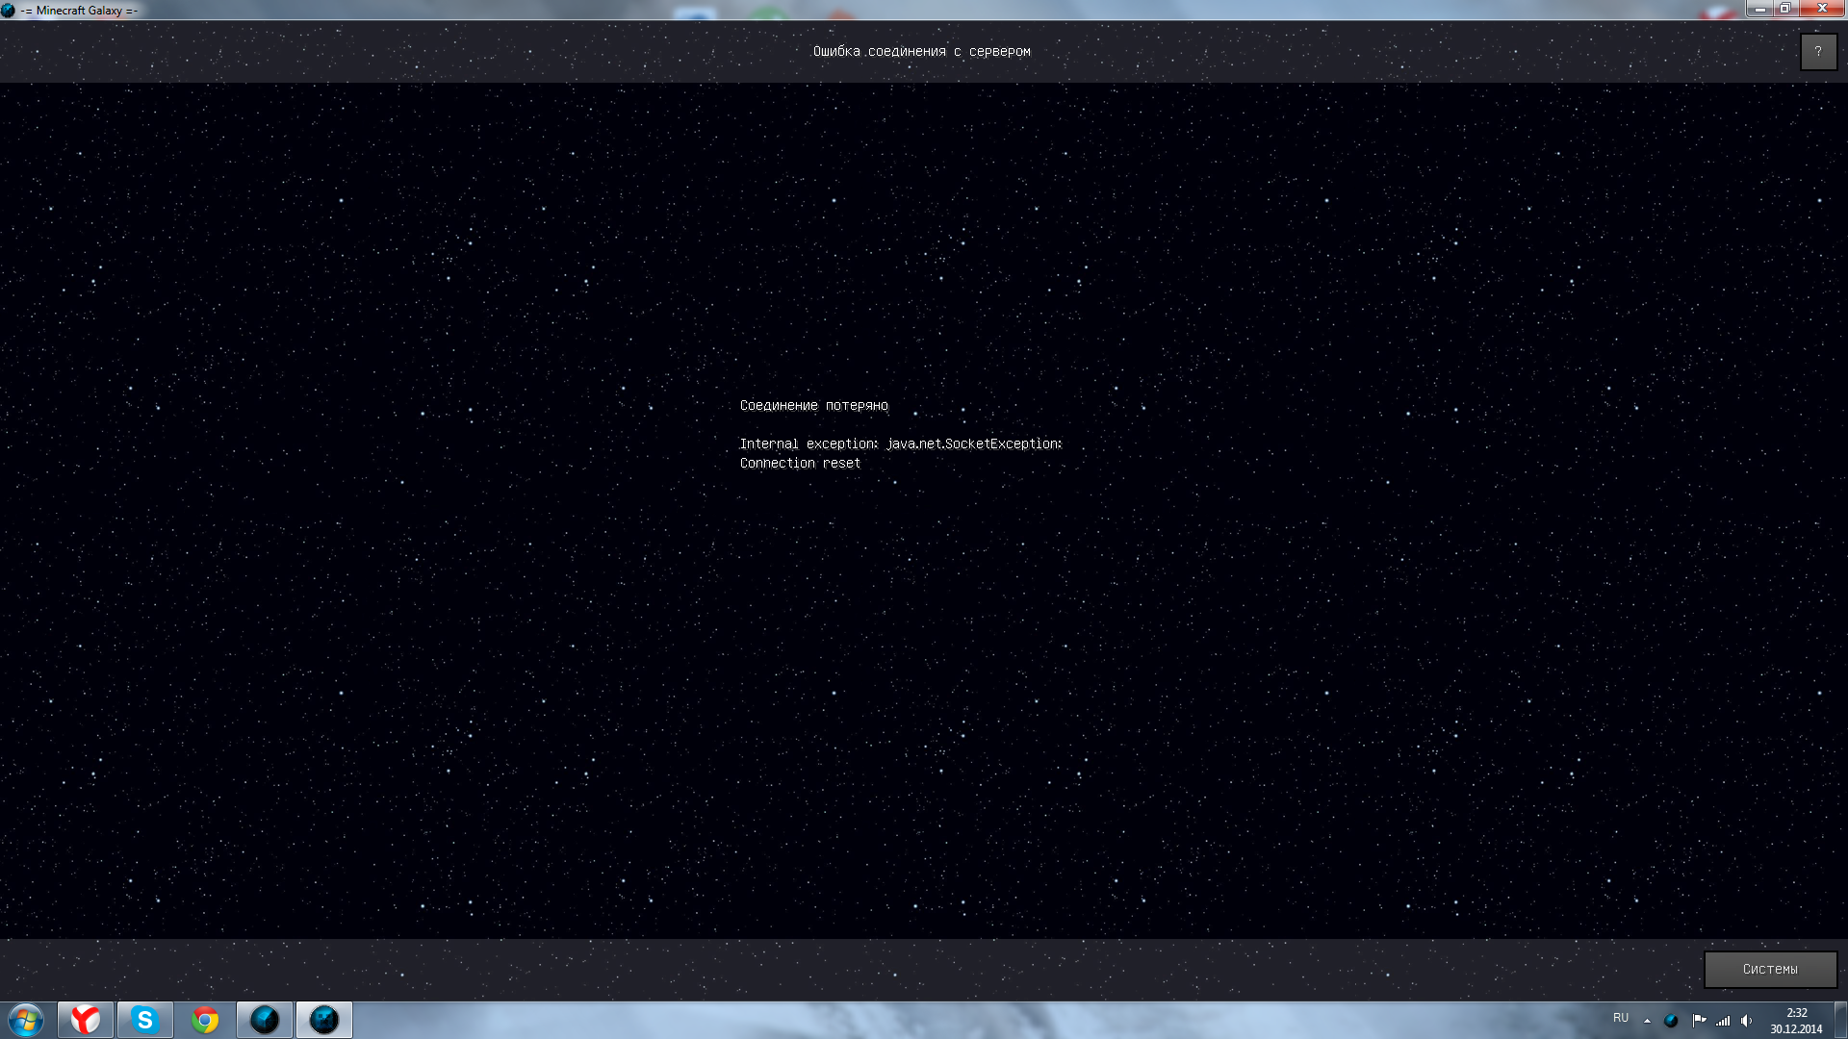
Task: Open Action Center flag icon
Action: [x=1699, y=1021]
